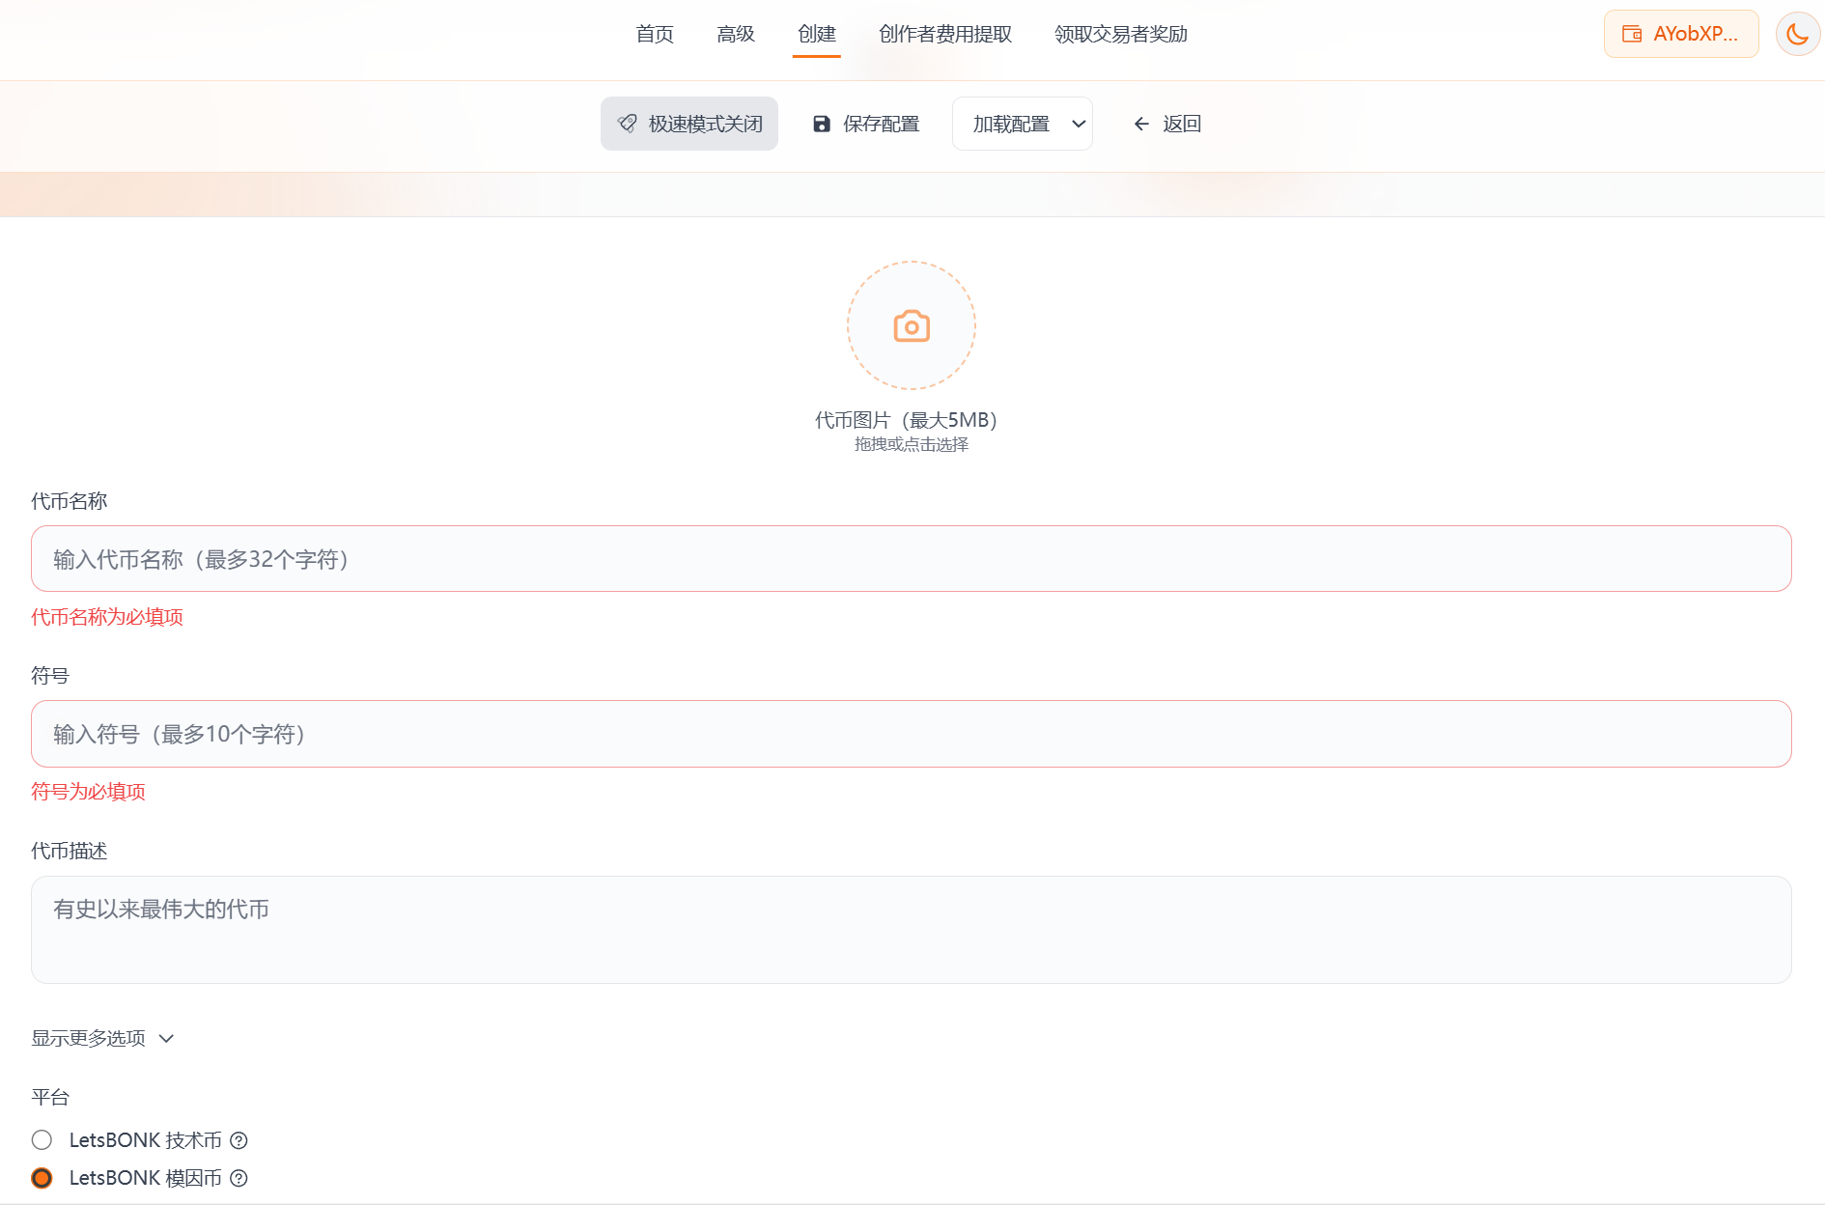Screen dimensions: 1825x1205
Task: Click into the 符号 input field
Action: 911,734
